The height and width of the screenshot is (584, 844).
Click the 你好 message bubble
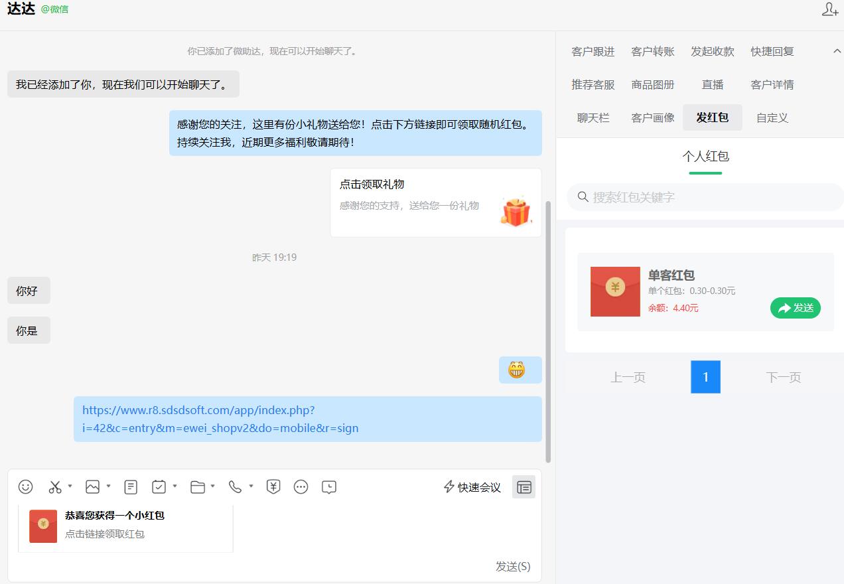29,291
